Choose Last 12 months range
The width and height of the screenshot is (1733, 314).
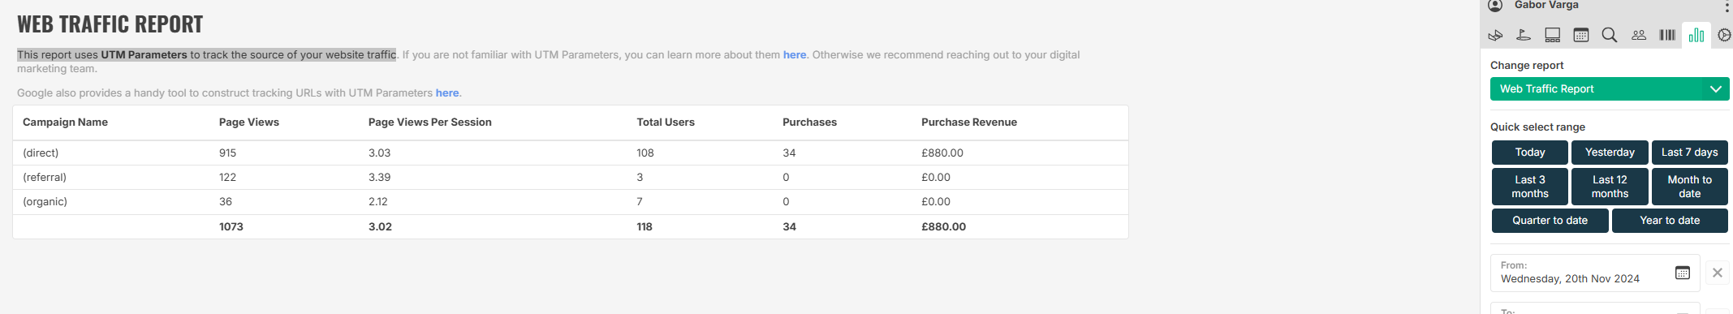coord(1610,187)
